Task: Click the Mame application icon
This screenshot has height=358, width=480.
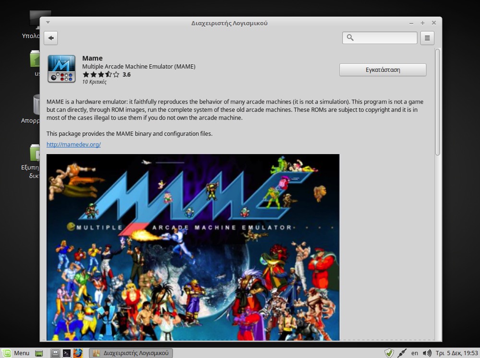Action: pyautogui.click(x=61, y=69)
